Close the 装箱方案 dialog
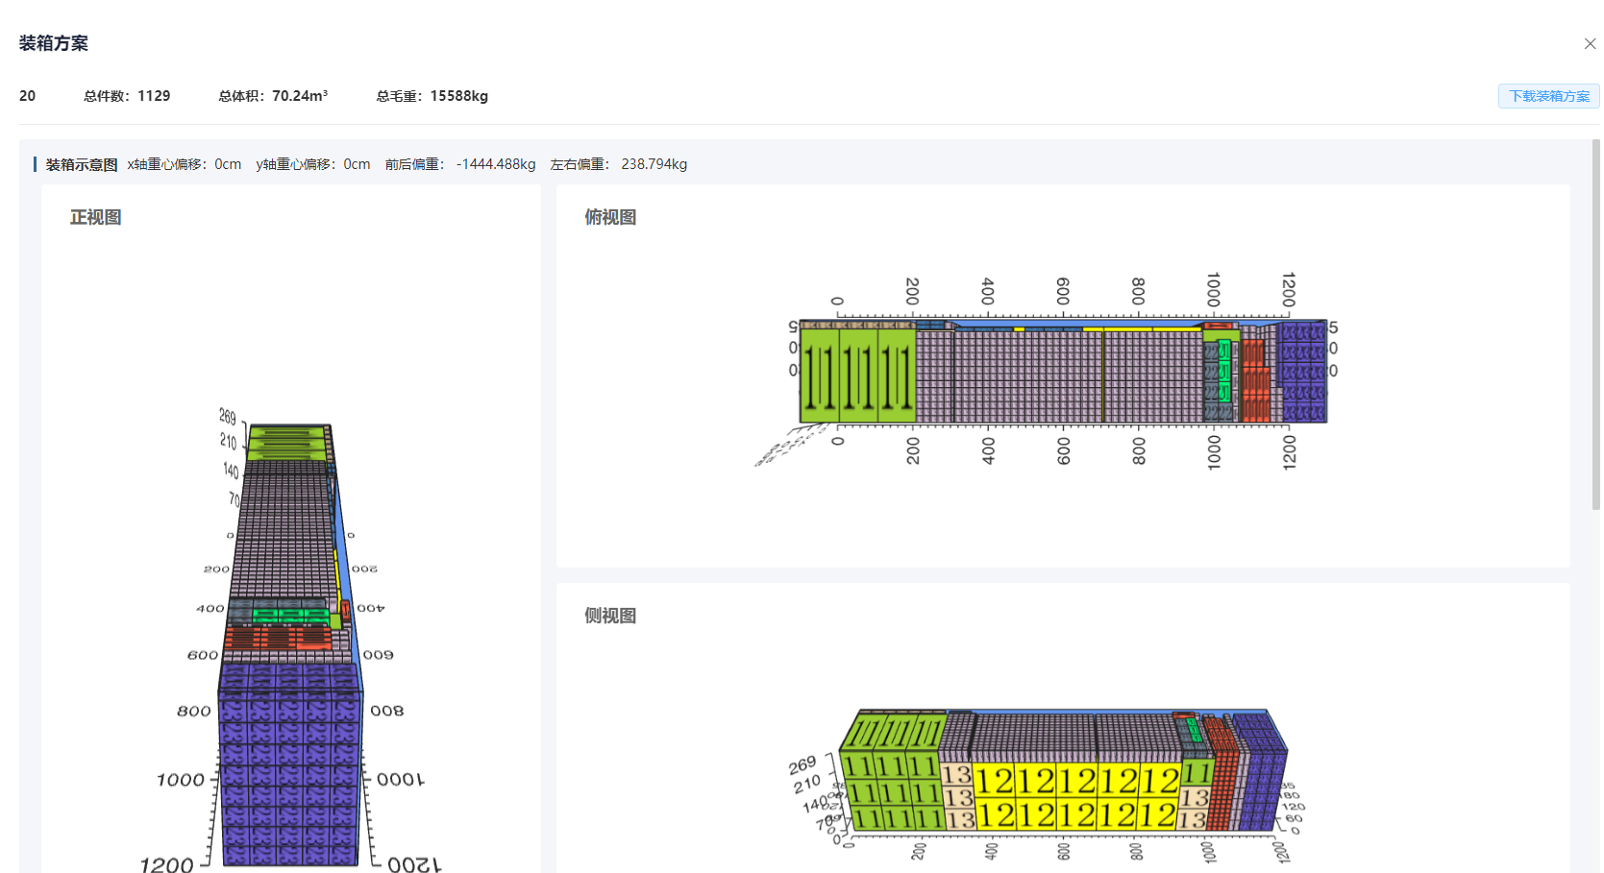This screenshot has width=1604, height=873. 1590,43
